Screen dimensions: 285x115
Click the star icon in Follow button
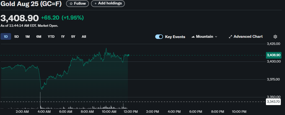coord(71,4)
